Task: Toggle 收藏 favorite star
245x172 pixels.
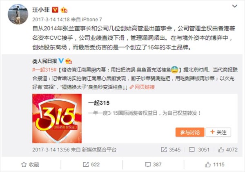Action: pos(30,165)
